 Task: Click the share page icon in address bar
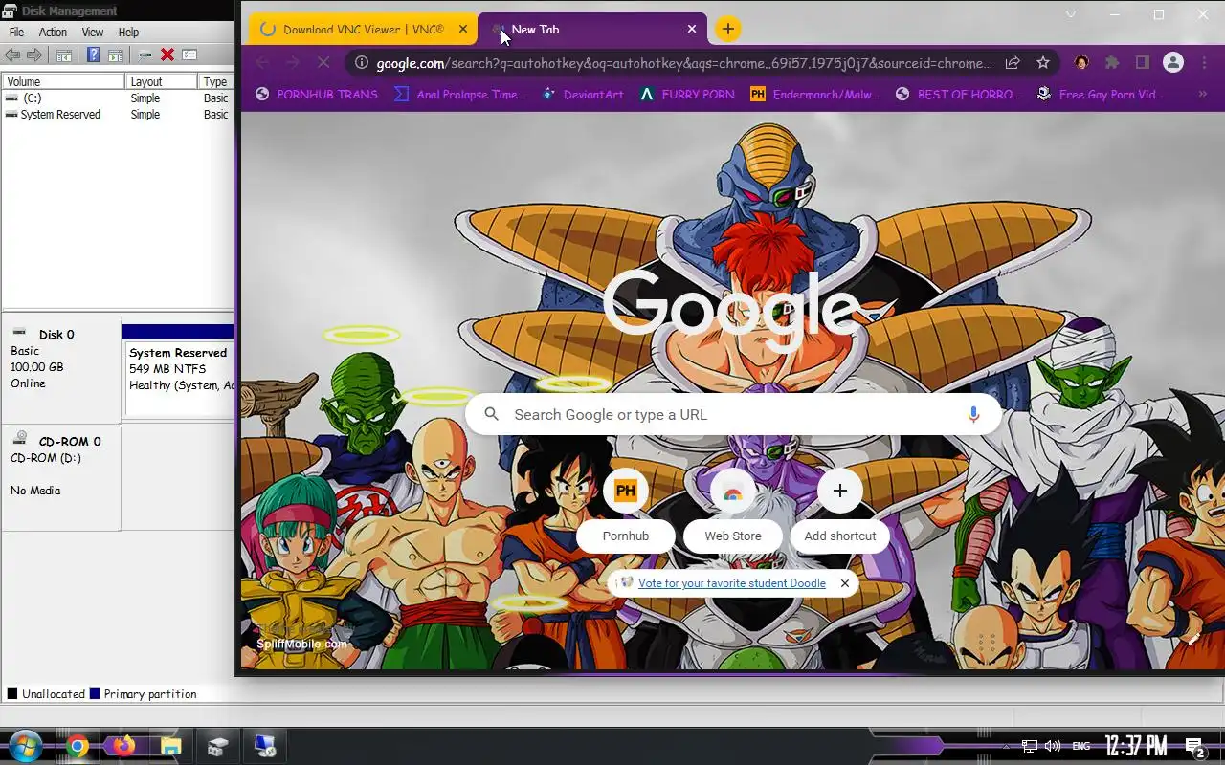coord(1013,63)
